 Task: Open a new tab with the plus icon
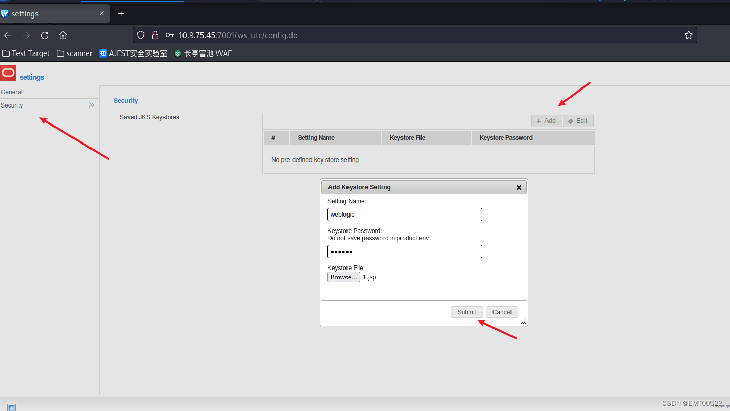pos(121,14)
